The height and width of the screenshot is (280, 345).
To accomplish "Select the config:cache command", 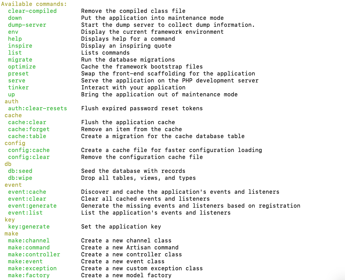I will point(29,150).
